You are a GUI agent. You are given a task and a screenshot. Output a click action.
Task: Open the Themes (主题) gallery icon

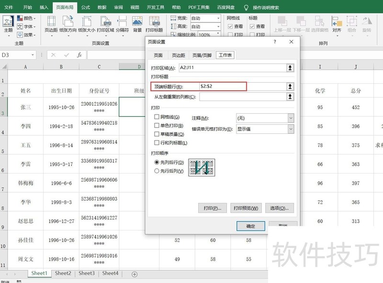click(8, 21)
